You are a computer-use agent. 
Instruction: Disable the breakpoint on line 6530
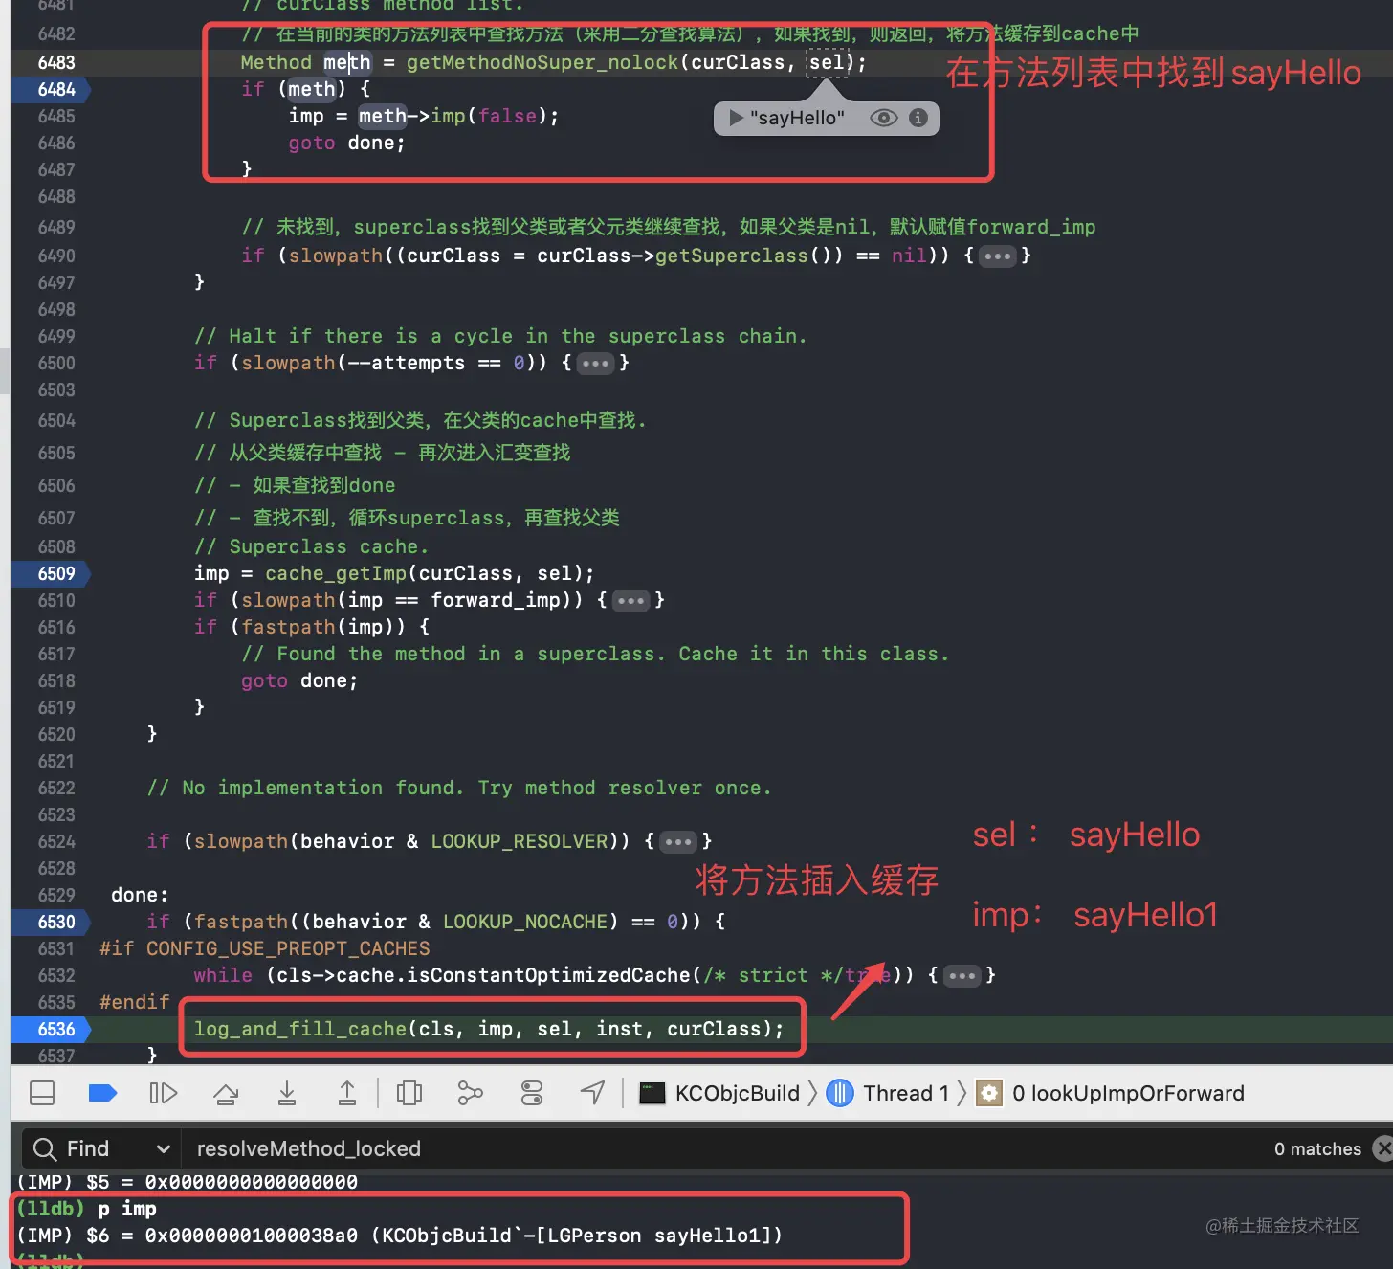tap(52, 922)
